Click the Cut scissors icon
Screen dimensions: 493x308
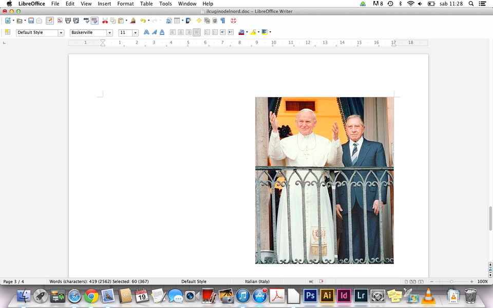[105, 21]
